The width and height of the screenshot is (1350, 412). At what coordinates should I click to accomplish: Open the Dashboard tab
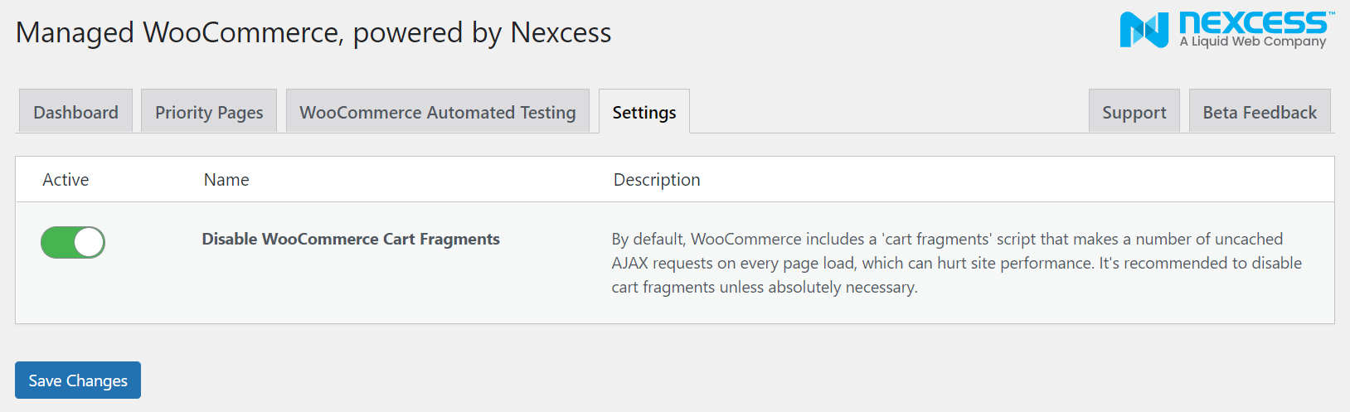click(75, 112)
